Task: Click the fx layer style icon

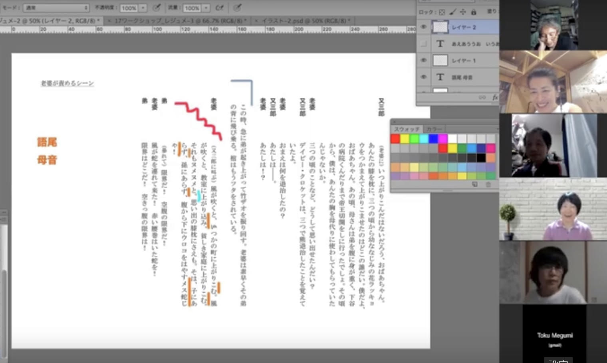Action: click(x=495, y=97)
